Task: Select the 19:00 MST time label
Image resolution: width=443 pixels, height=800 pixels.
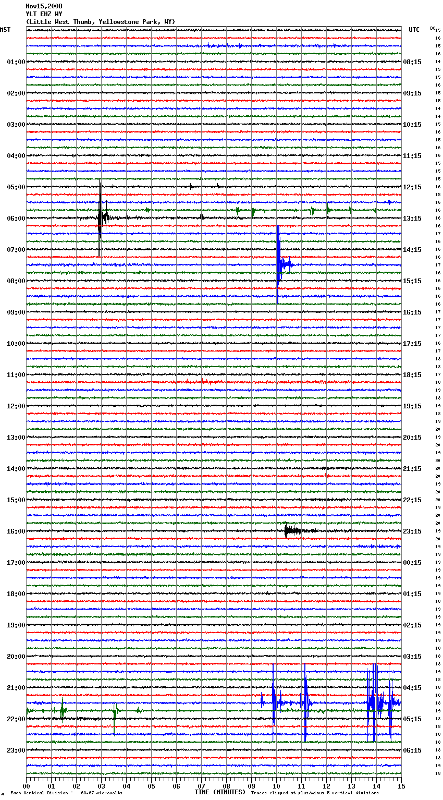Action: tap(16, 625)
